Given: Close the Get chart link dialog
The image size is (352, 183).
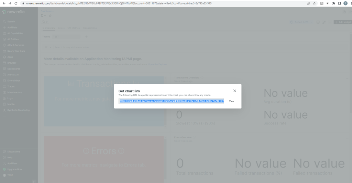Looking at the screenshot, I should click(234, 91).
